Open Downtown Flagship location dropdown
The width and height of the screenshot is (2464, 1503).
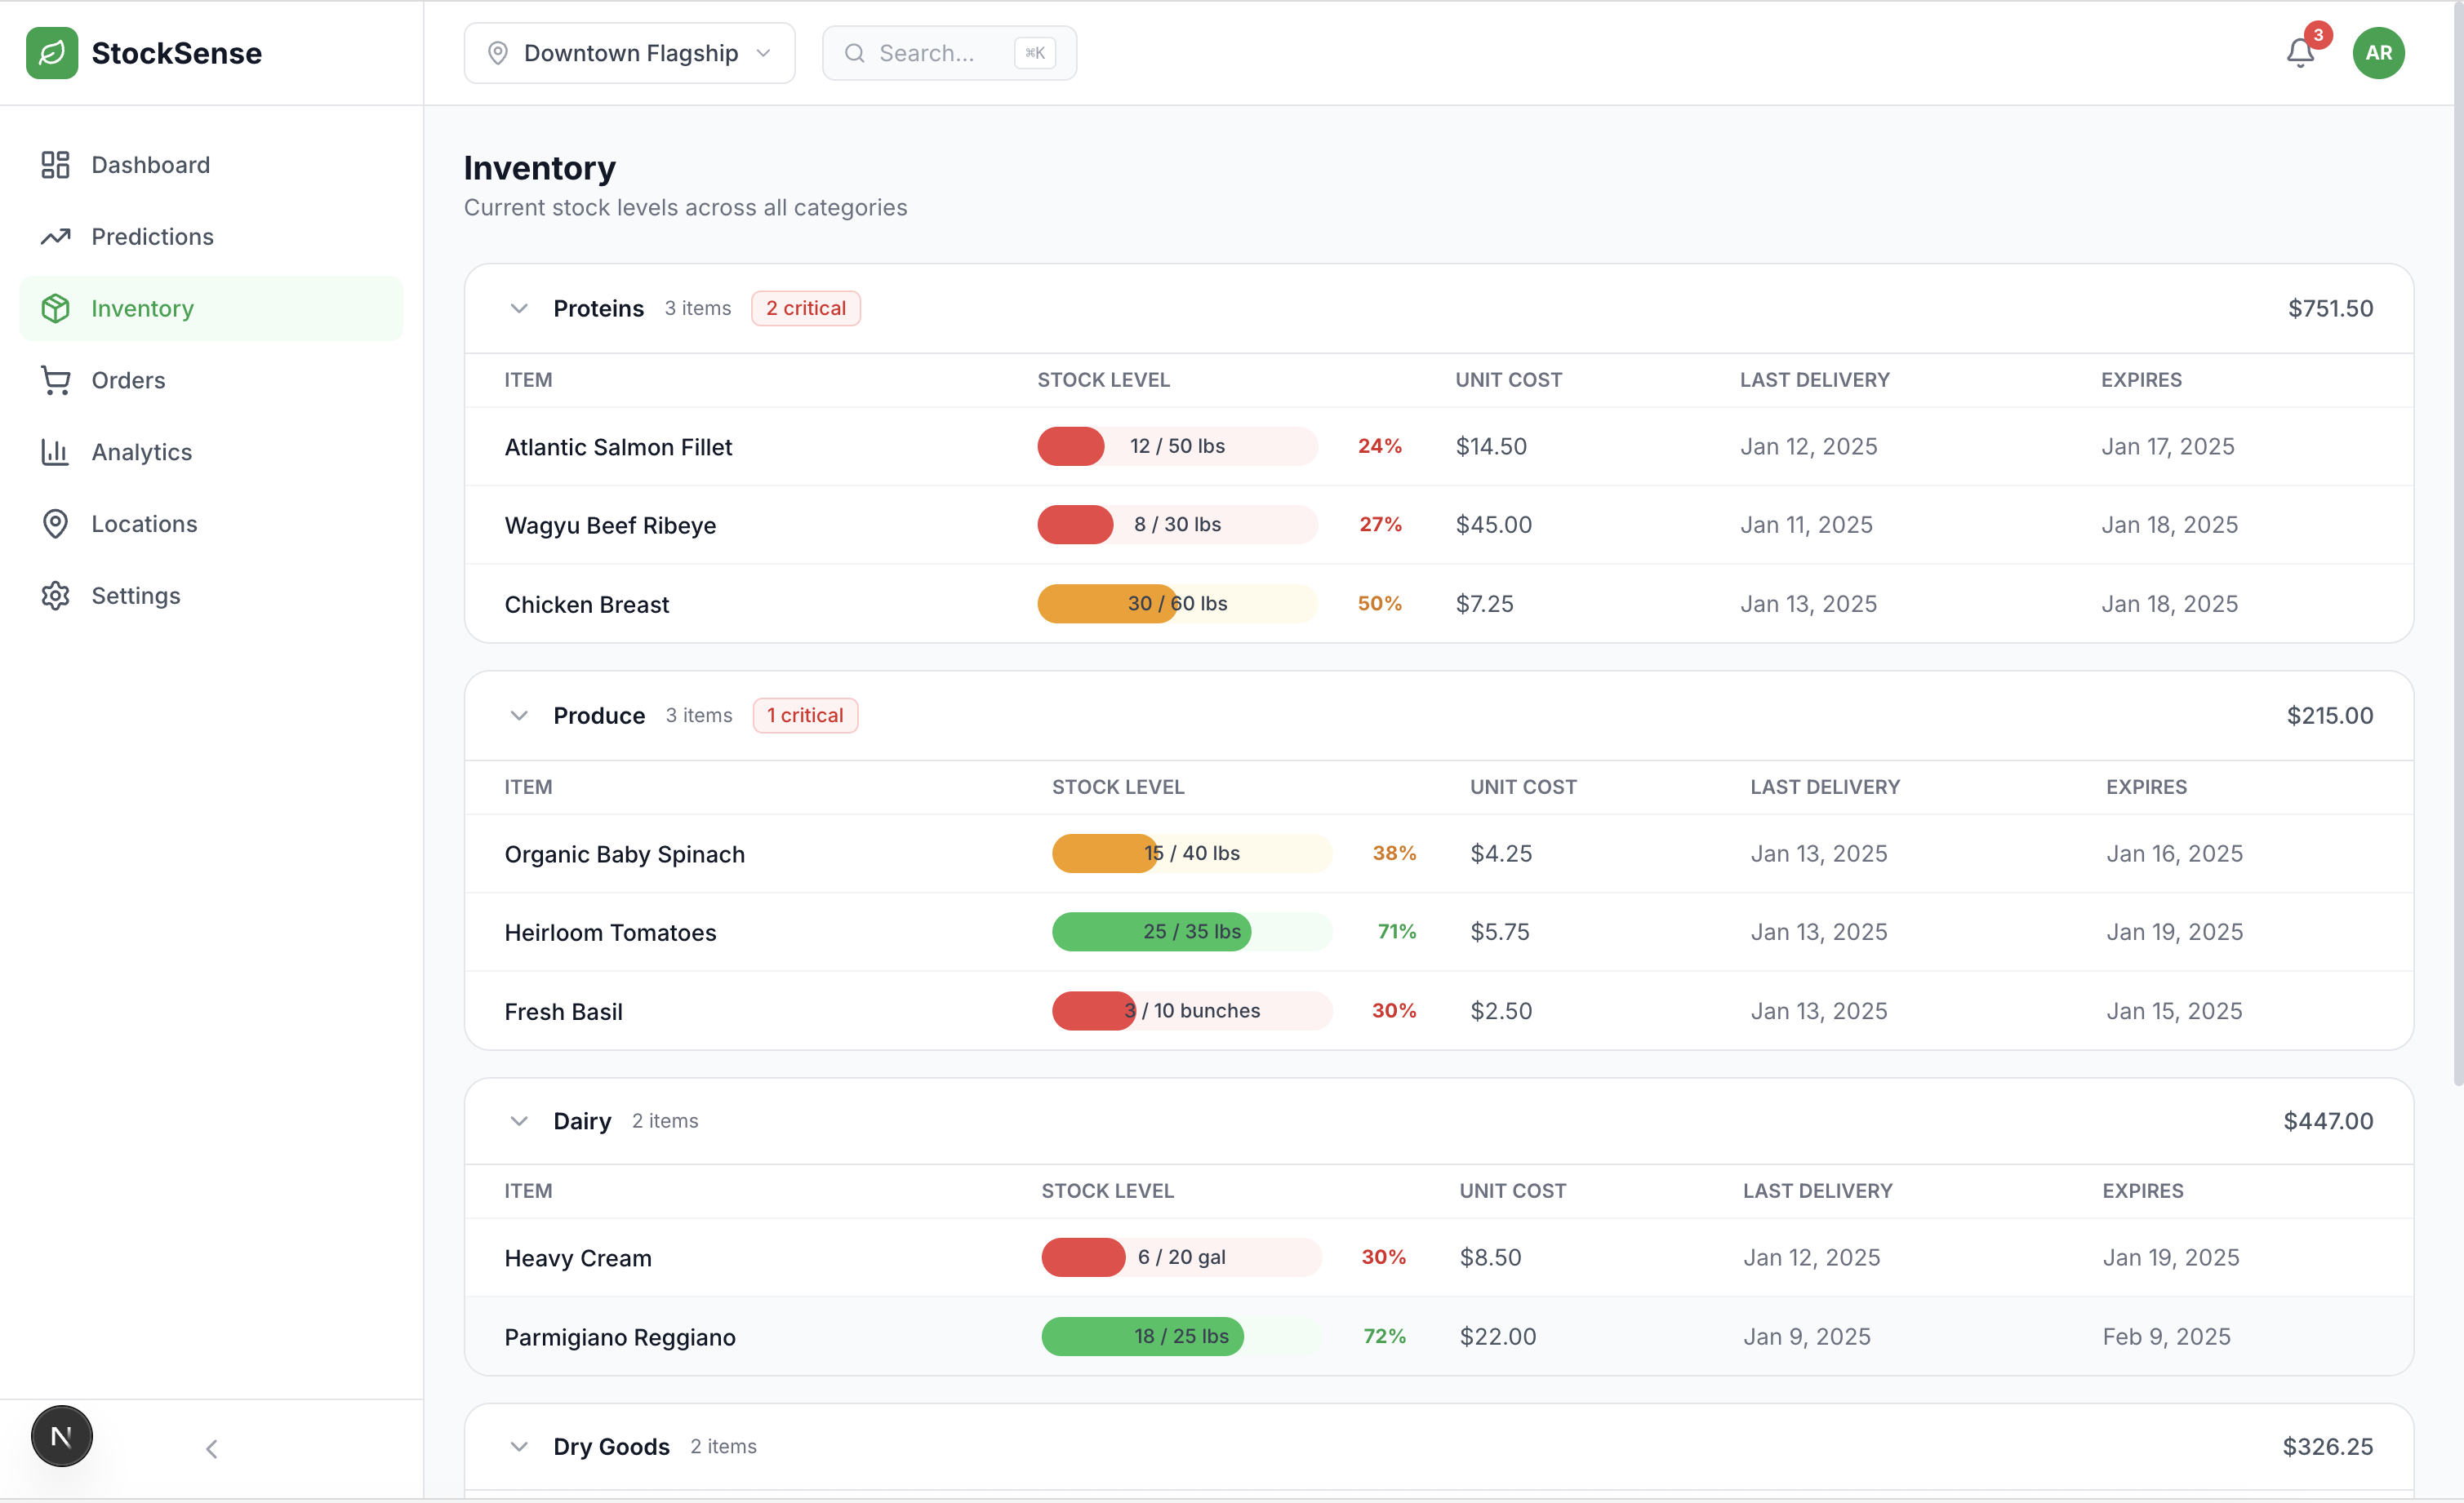(629, 53)
